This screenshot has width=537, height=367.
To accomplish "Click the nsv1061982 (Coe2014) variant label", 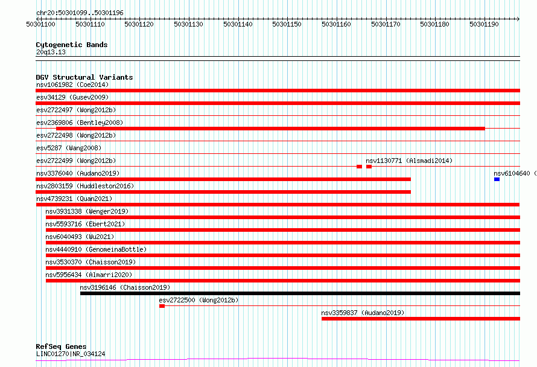I will click(72, 85).
